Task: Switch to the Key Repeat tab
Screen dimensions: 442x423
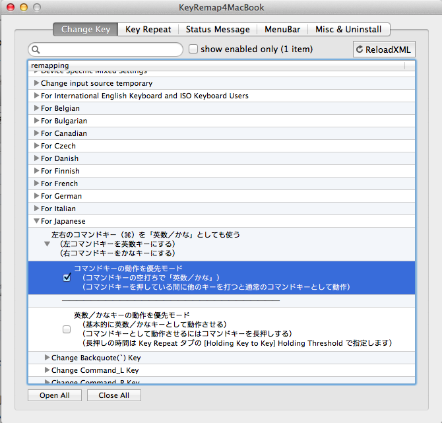Action: point(148,29)
